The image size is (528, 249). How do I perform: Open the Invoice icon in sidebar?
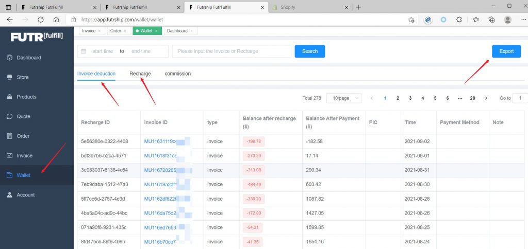pos(9,155)
